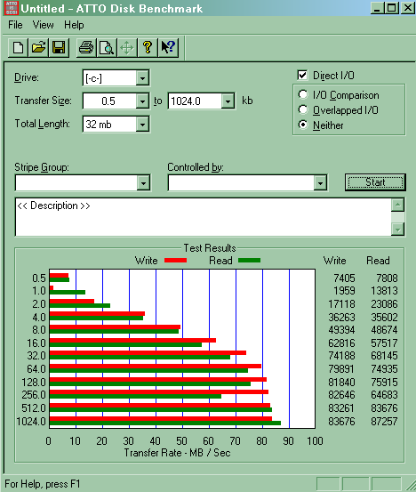Click the four-arrow move toolbar icon
The width and height of the screenshot is (416, 492).
[127, 48]
